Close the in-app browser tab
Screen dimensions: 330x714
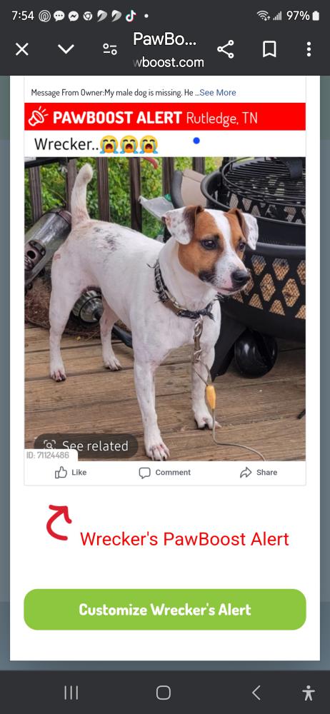pyautogui.click(x=22, y=49)
